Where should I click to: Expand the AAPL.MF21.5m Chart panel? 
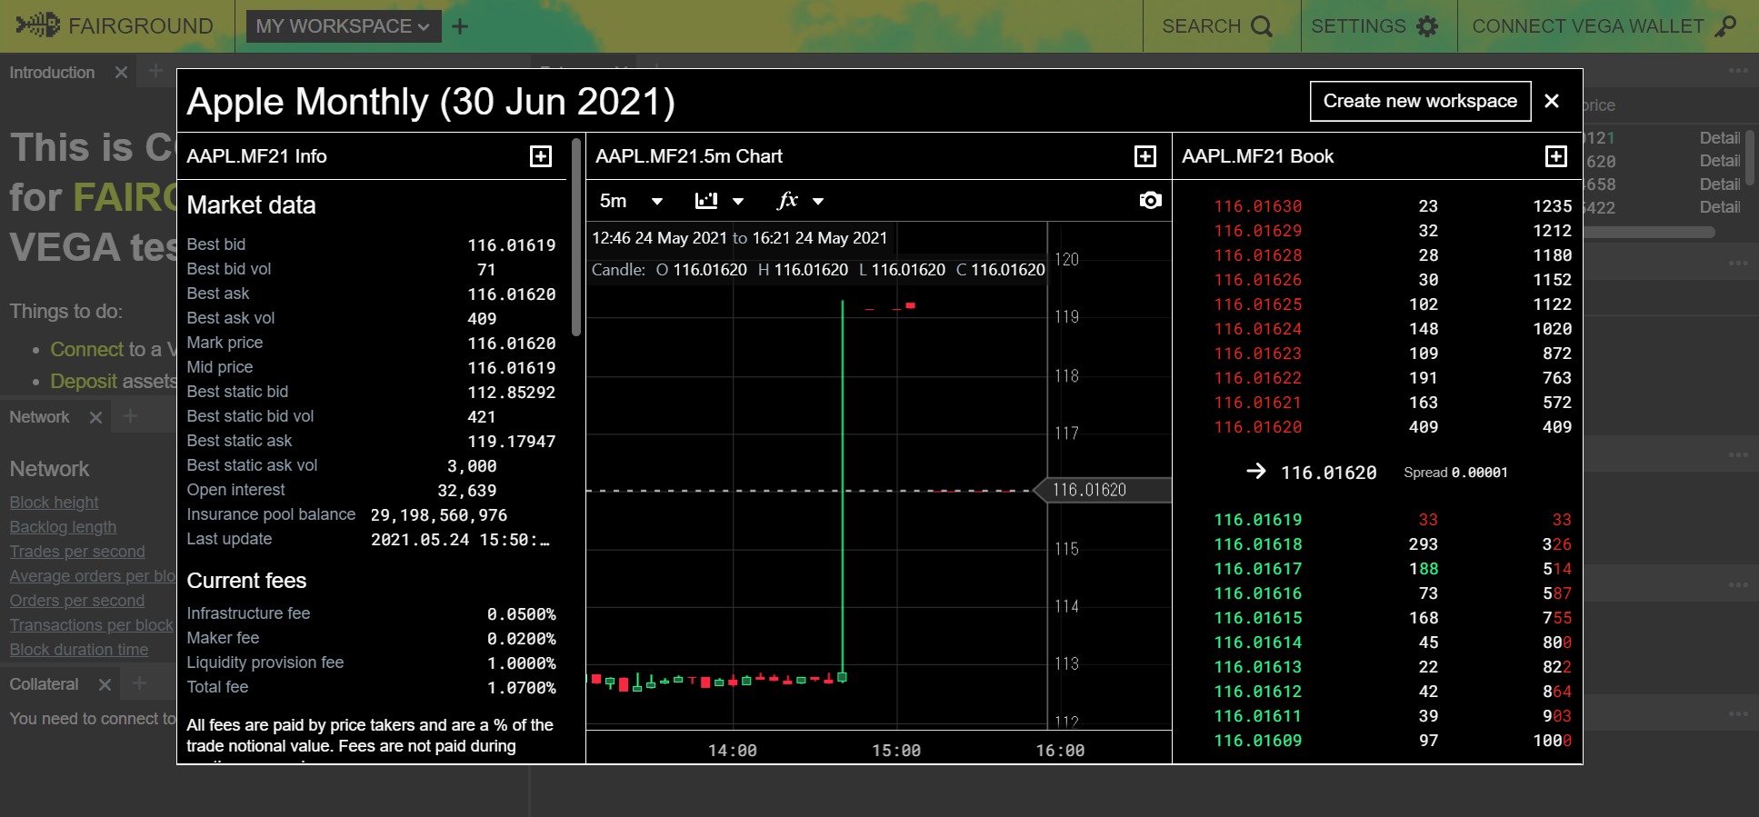pyautogui.click(x=1145, y=156)
